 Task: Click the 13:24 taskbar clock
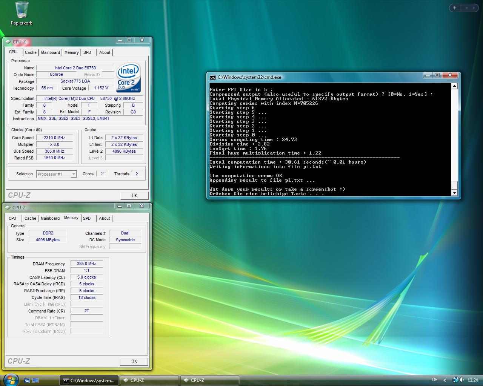[472, 380]
